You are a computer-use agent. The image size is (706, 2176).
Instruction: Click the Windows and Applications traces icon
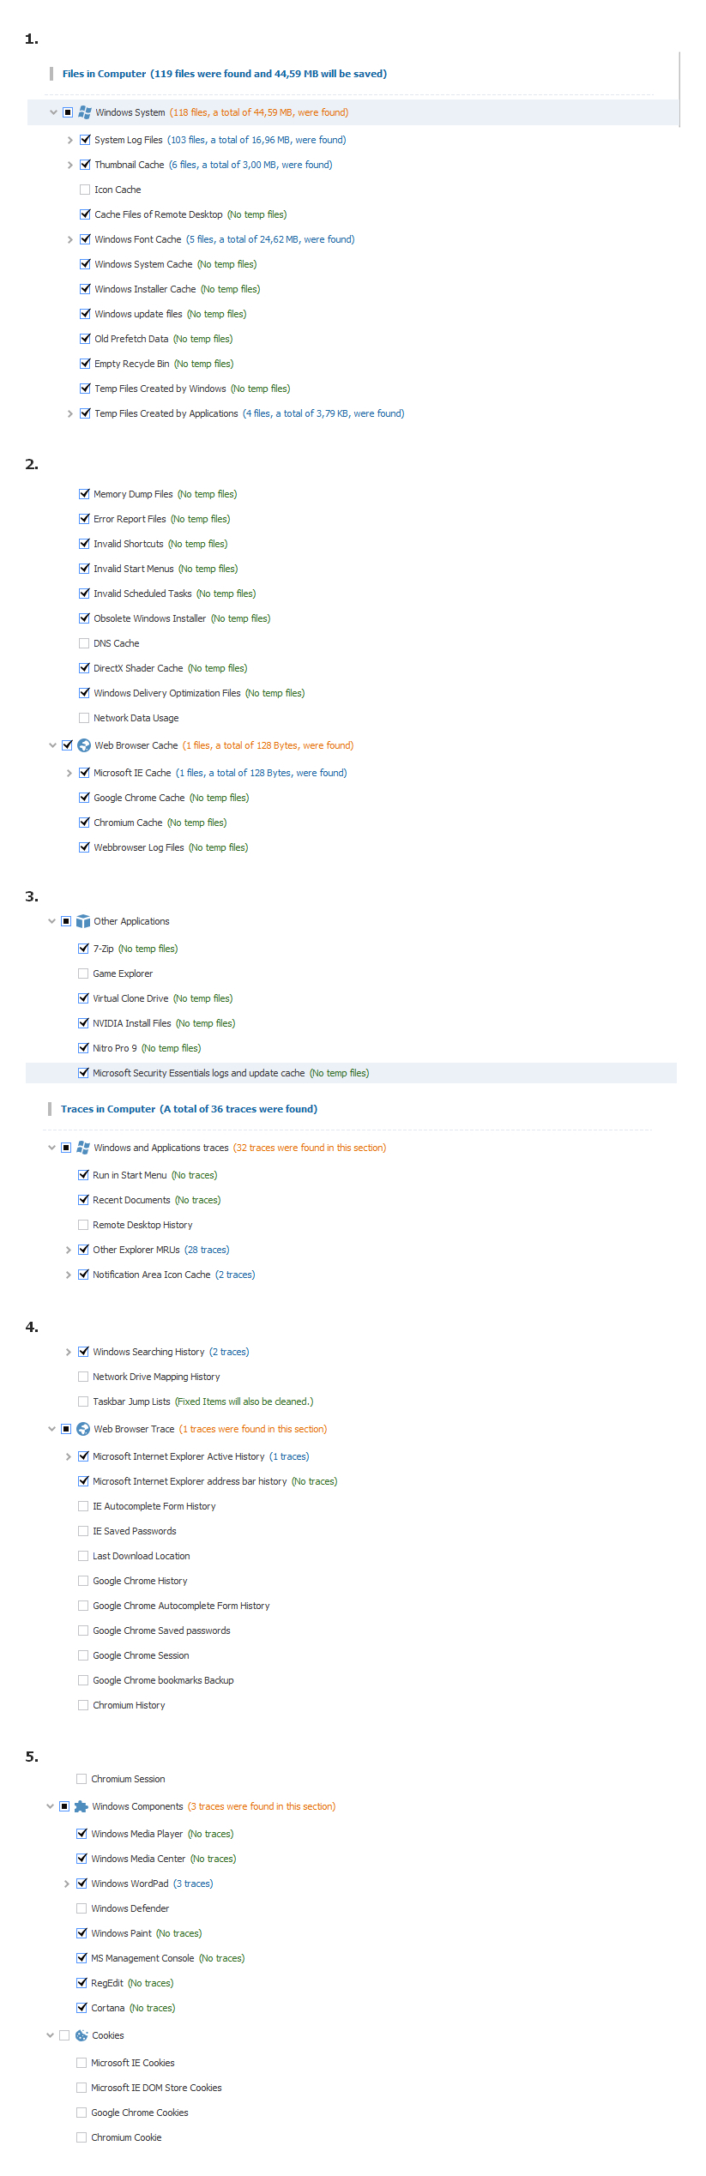tap(83, 1148)
